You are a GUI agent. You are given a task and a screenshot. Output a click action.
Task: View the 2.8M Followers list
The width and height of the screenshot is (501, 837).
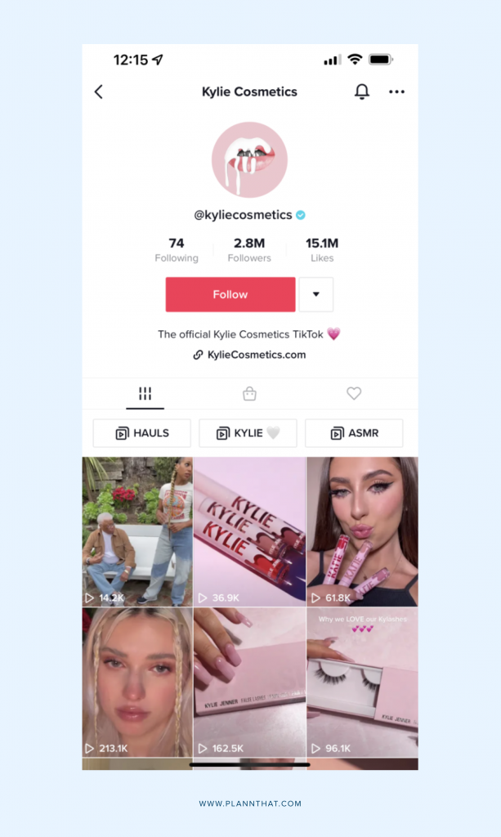point(249,250)
